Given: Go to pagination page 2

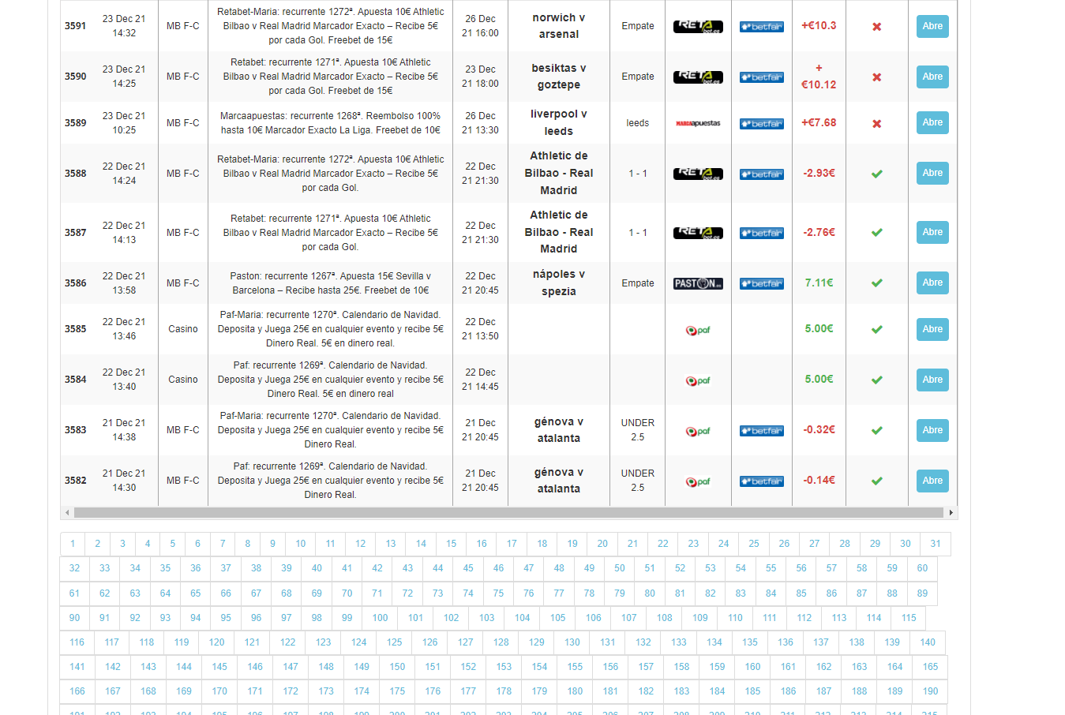Looking at the screenshot, I should coord(97,544).
